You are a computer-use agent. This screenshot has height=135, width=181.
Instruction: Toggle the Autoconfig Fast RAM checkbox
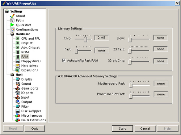(64, 60)
